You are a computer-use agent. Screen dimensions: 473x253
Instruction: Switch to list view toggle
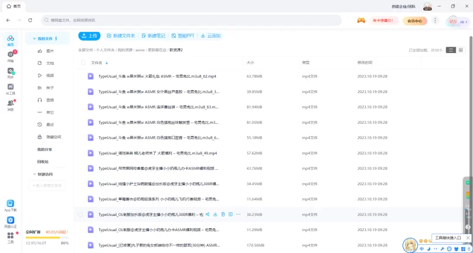point(451,50)
